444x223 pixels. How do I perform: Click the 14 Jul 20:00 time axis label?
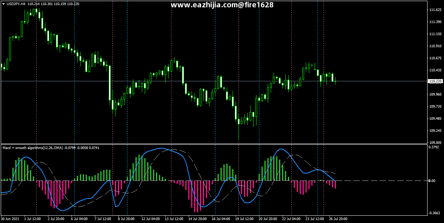click(197, 219)
